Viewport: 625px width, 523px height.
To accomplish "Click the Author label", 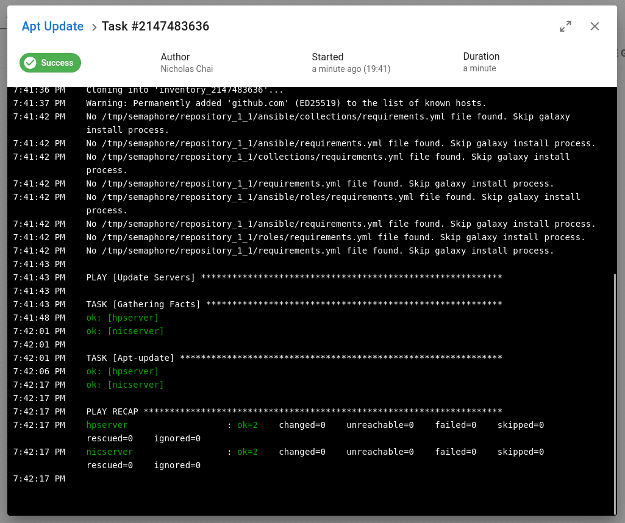I will point(175,57).
